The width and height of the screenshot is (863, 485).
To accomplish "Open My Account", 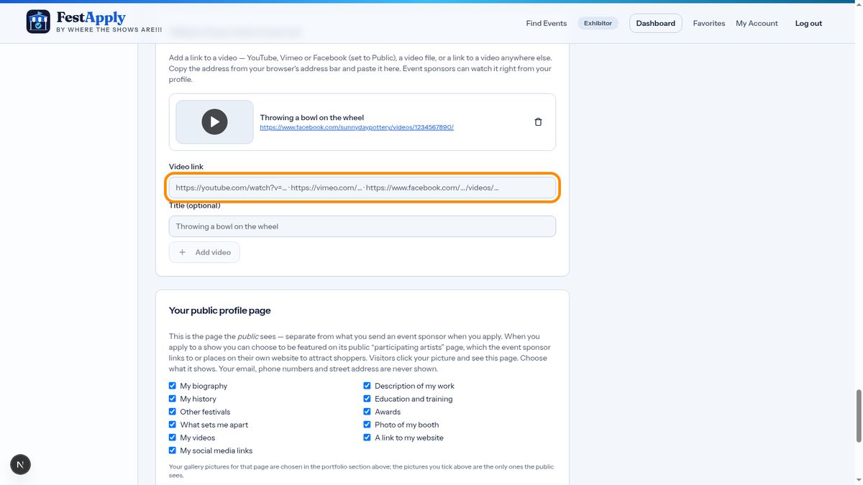I will tap(757, 23).
